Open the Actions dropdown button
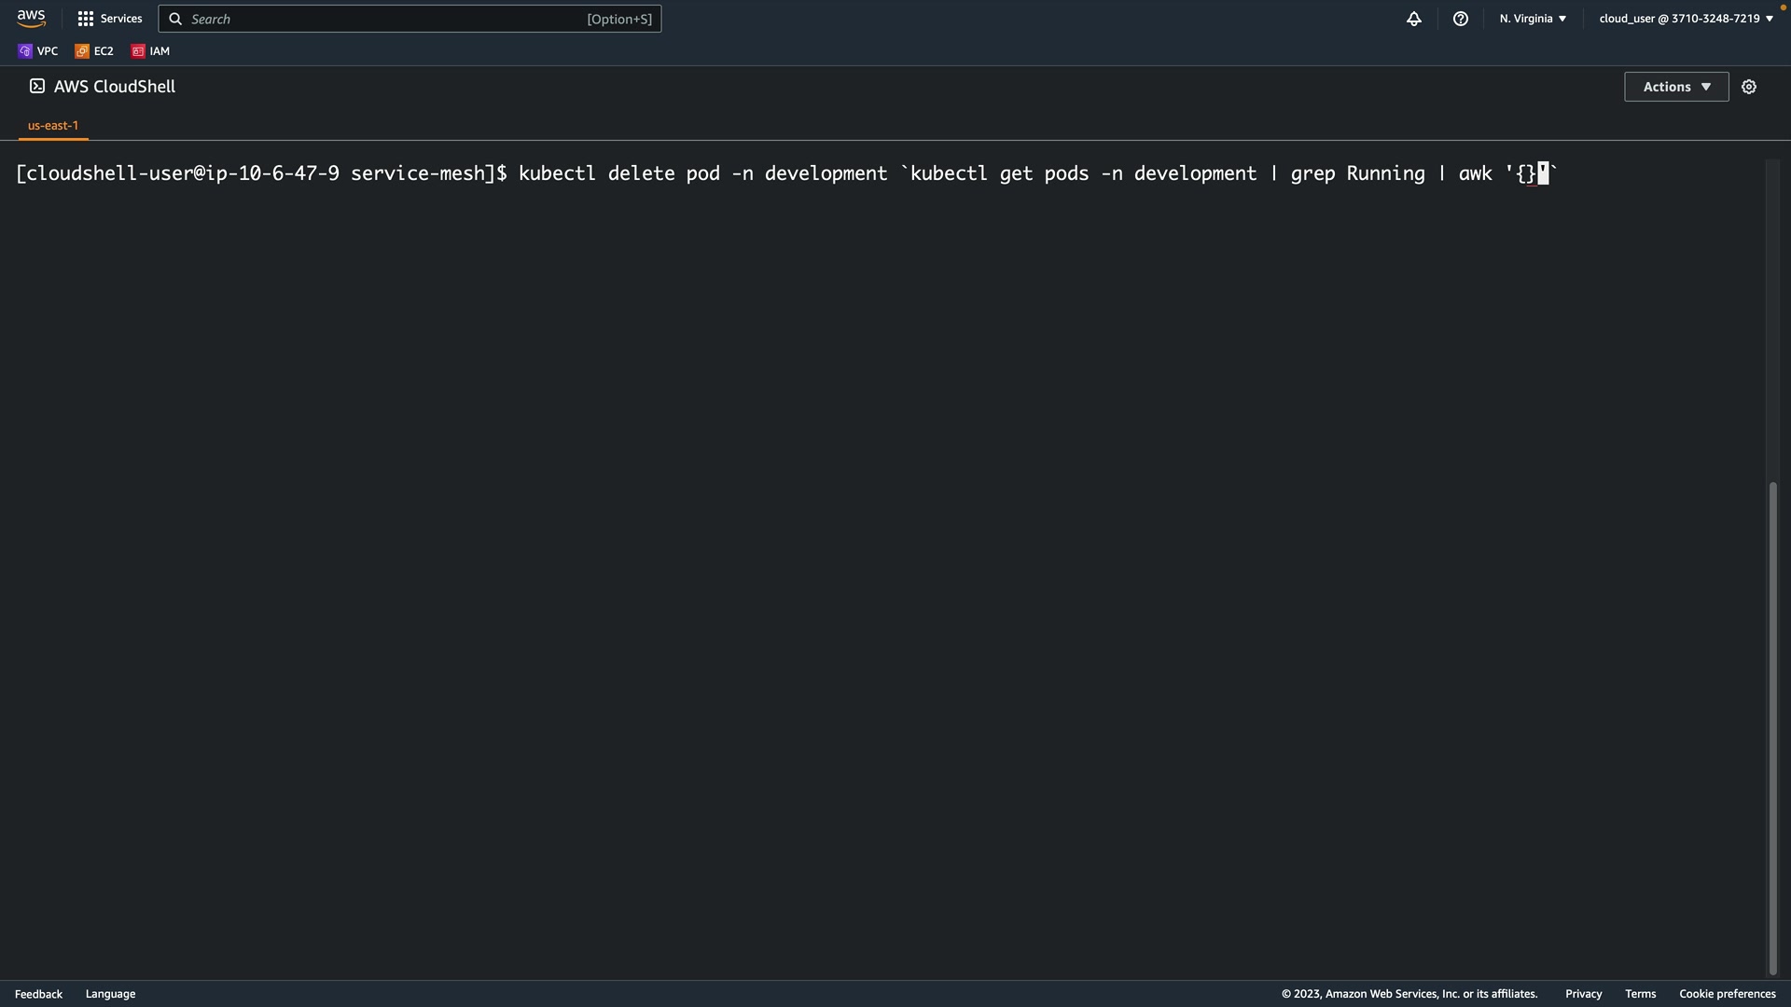The height and width of the screenshot is (1007, 1791). pyautogui.click(x=1675, y=87)
